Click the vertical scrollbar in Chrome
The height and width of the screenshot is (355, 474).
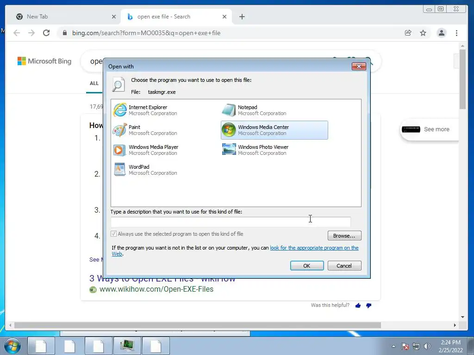[462, 79]
